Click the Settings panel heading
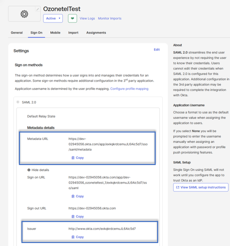This screenshot has height=246, width=230. [21, 51]
